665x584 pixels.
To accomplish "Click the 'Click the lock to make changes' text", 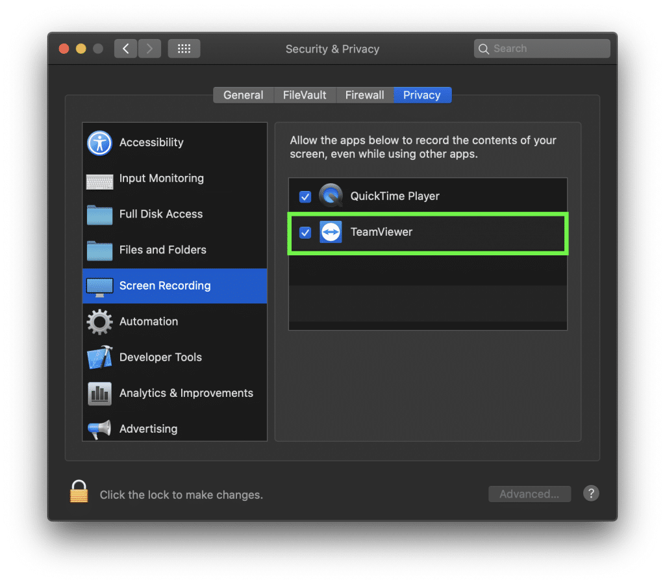I will pyautogui.click(x=182, y=495).
